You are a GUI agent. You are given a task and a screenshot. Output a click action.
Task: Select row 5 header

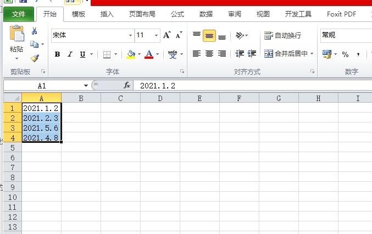(13, 148)
